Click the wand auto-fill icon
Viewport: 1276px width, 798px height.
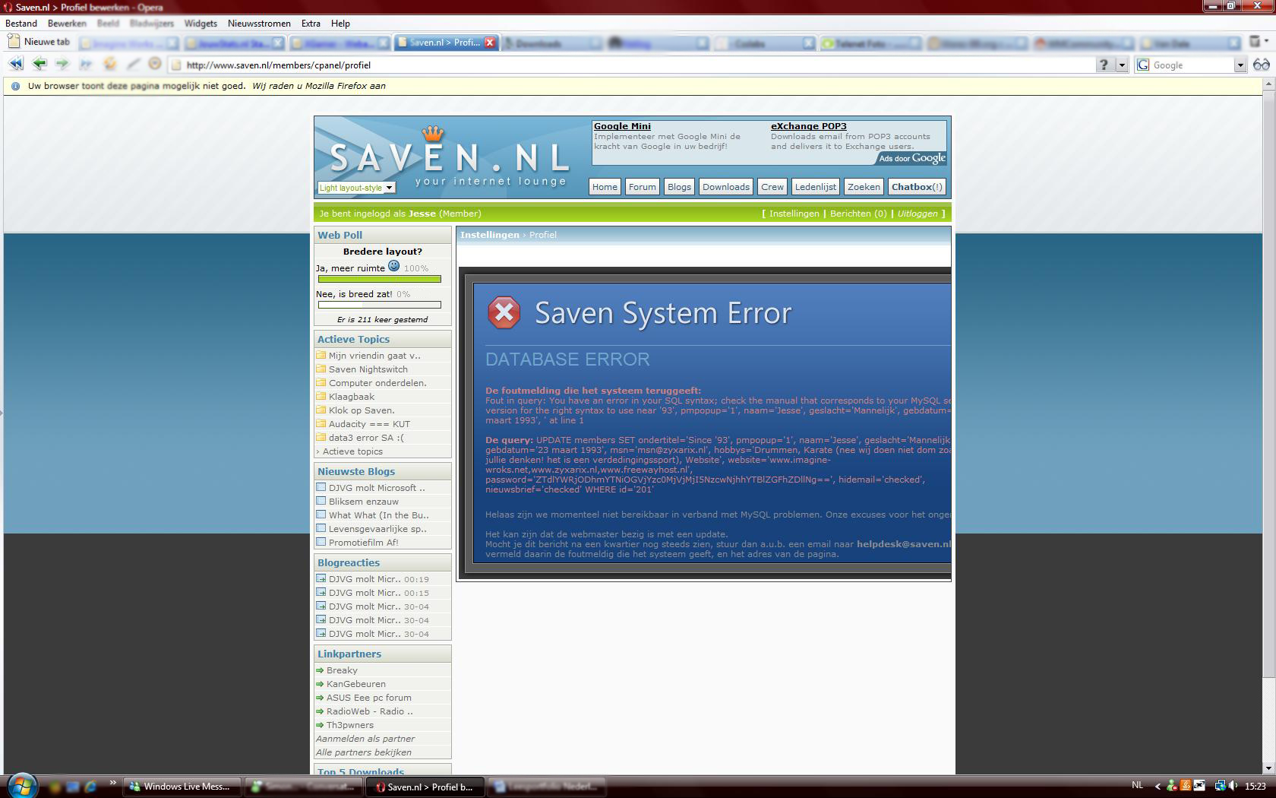tap(133, 65)
